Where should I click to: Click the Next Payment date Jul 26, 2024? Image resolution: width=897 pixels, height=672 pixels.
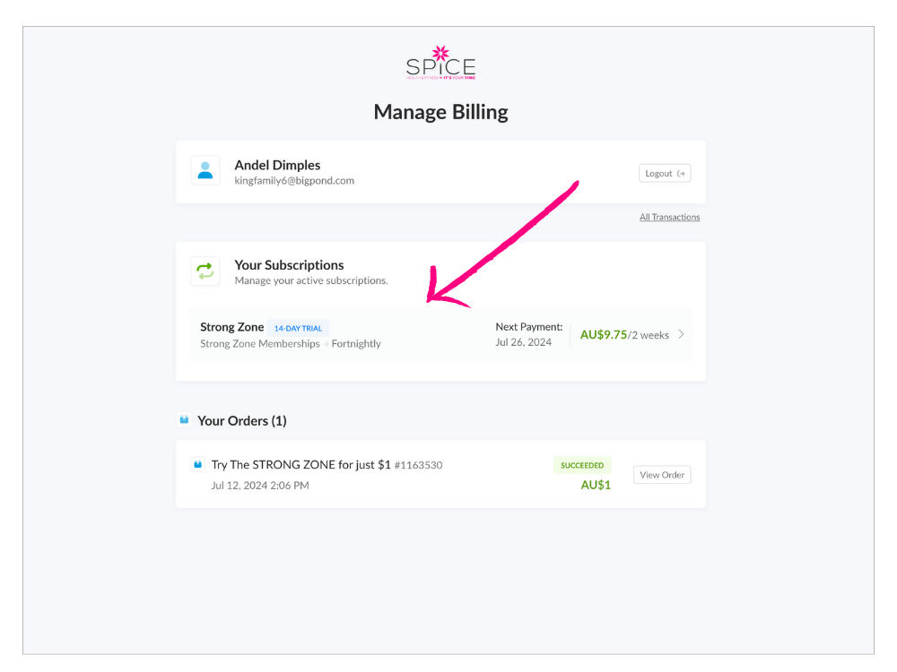(x=521, y=342)
